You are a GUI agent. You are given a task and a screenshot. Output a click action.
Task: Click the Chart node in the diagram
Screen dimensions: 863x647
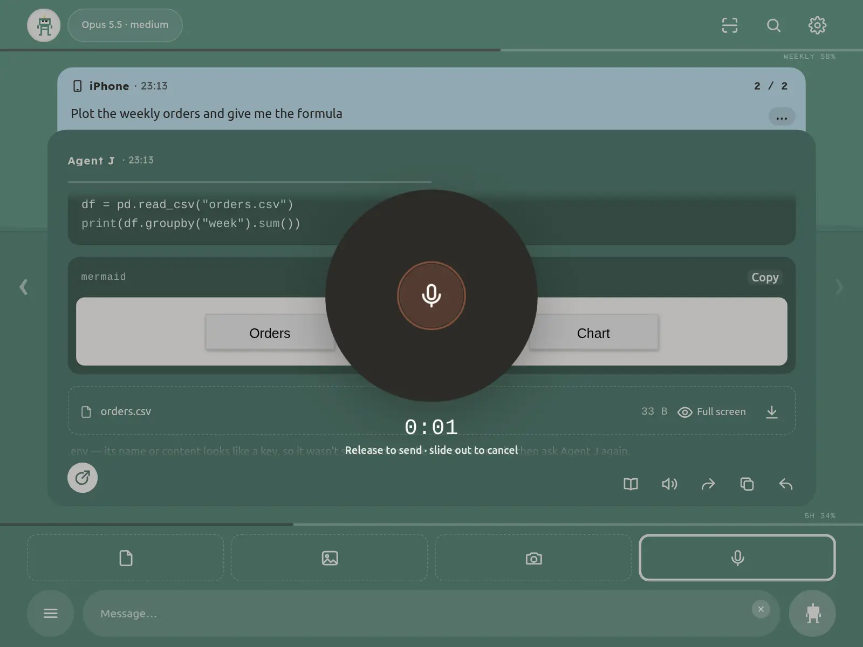pyautogui.click(x=593, y=333)
